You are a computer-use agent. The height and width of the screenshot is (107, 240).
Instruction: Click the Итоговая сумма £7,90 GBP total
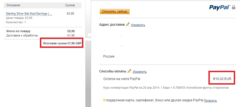(x=62, y=44)
